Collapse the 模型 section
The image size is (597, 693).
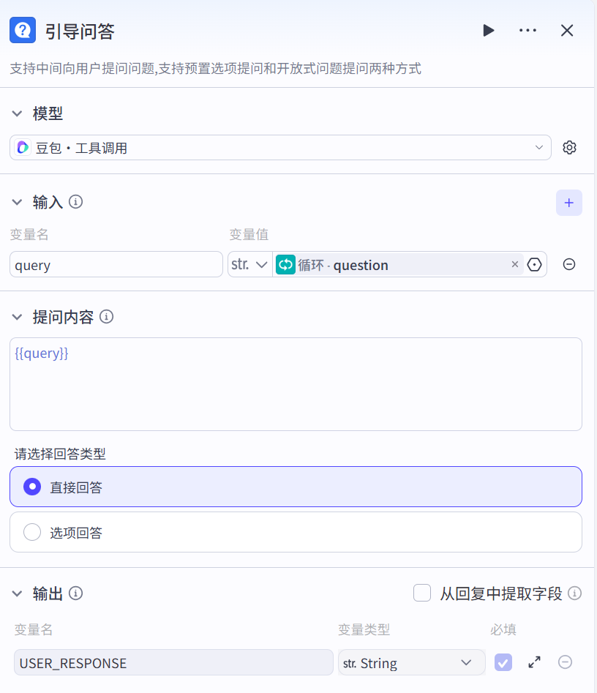click(x=18, y=113)
